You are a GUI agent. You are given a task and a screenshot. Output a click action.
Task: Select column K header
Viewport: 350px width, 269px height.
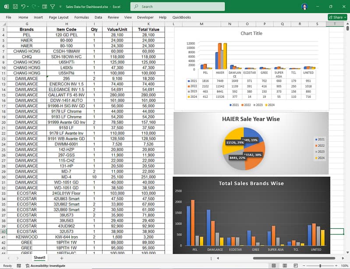(x=148, y=24)
